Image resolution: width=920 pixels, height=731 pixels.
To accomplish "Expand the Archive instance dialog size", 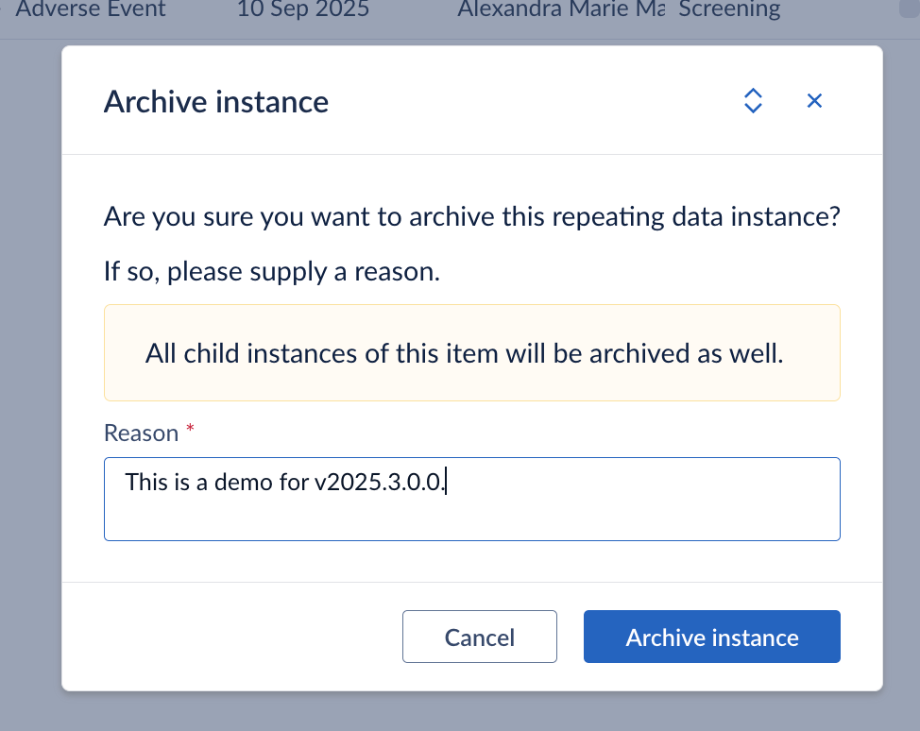I will (x=753, y=101).
